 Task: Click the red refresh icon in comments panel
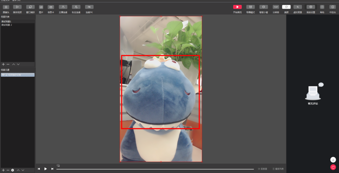[x=333, y=167]
